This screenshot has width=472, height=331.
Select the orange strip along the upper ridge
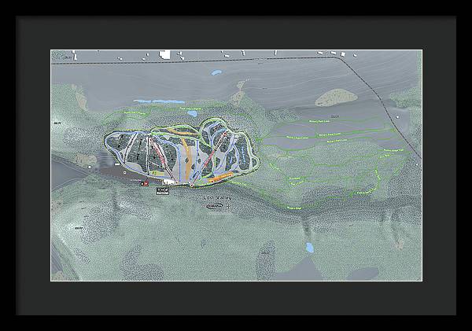click(183, 132)
